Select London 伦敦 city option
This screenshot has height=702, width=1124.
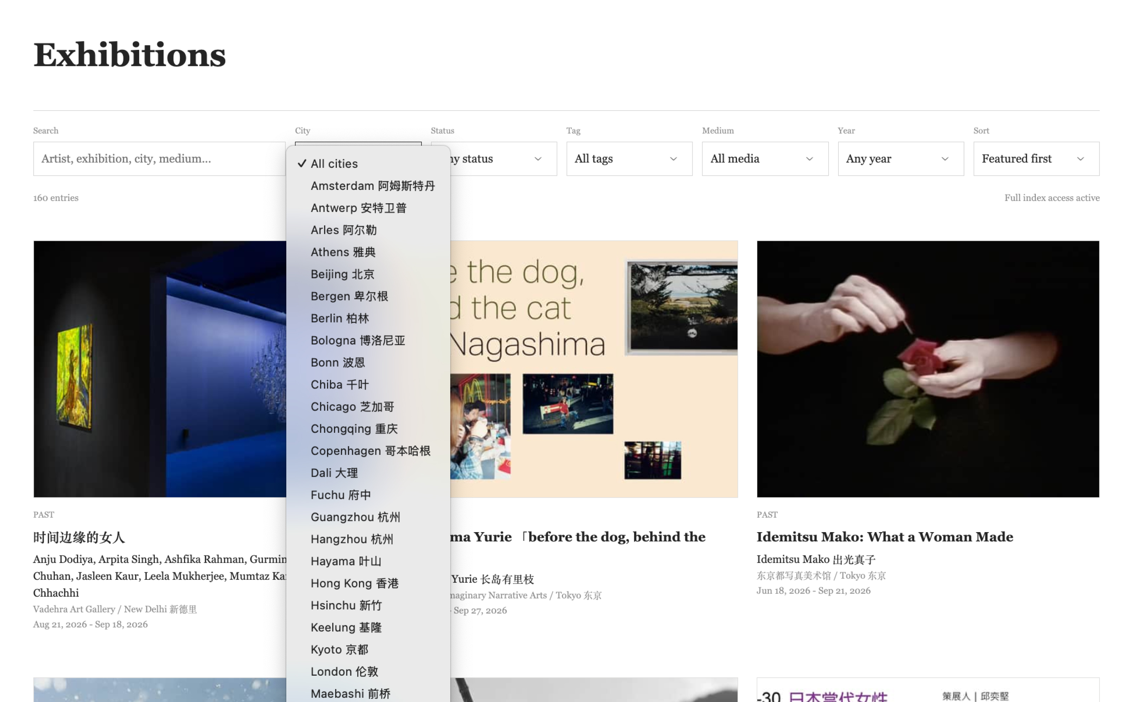368,671
